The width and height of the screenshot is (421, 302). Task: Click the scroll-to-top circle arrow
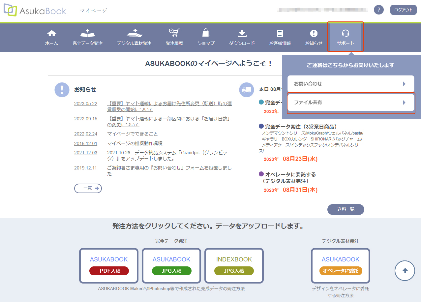[405, 271]
